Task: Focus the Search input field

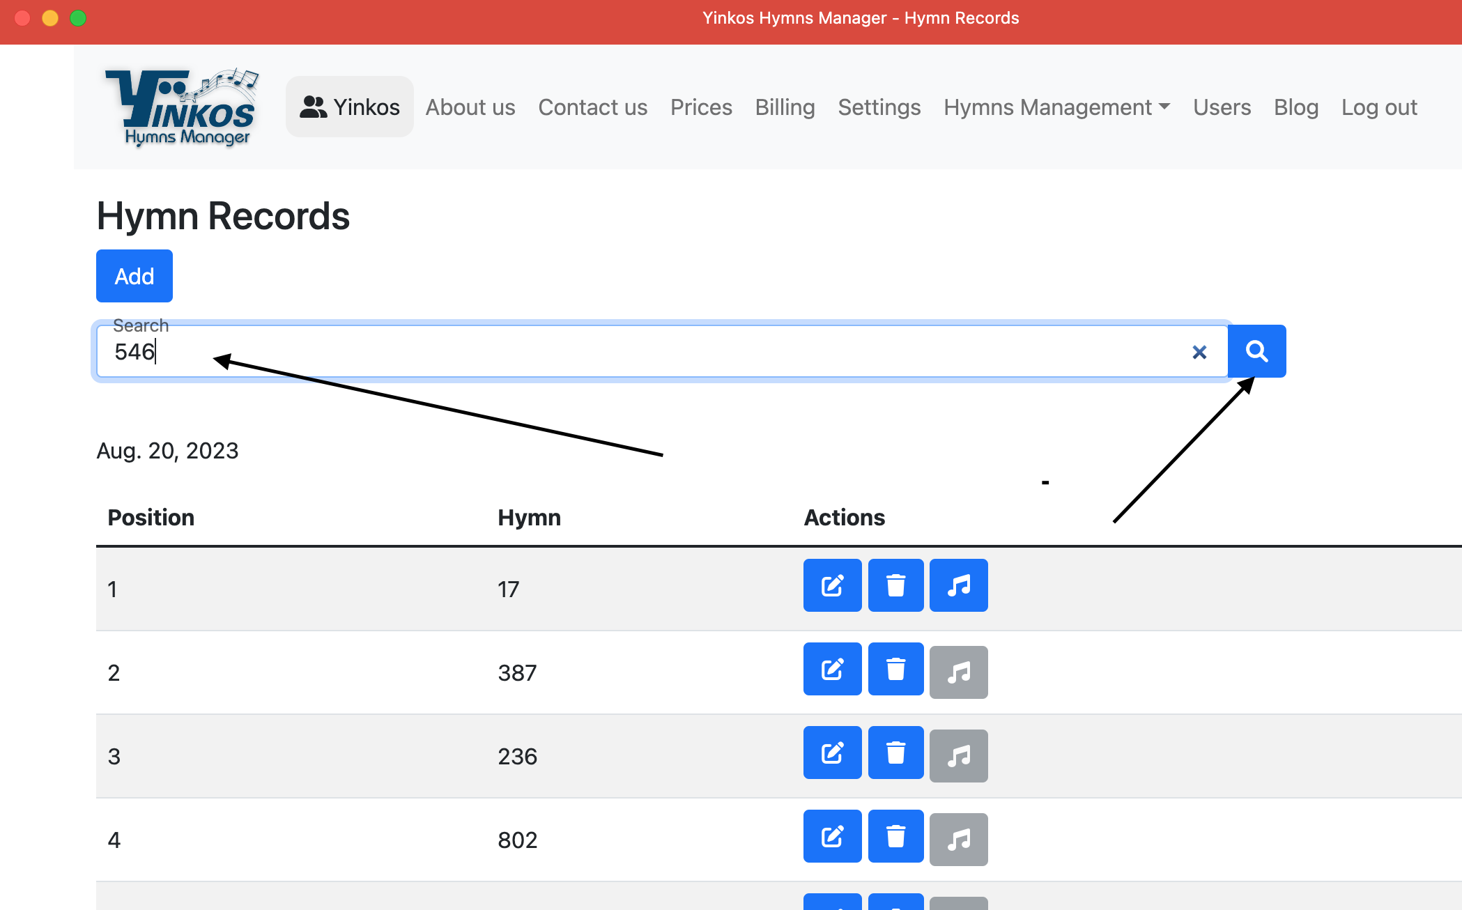Action: pos(662,351)
